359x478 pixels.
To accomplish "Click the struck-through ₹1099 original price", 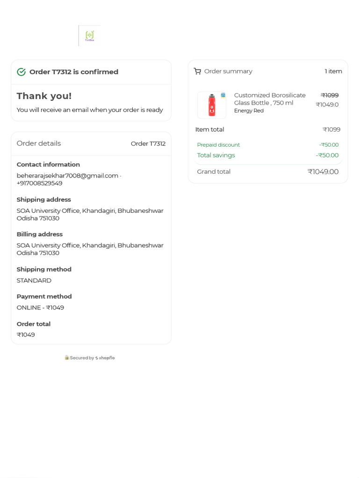I will [x=330, y=95].
